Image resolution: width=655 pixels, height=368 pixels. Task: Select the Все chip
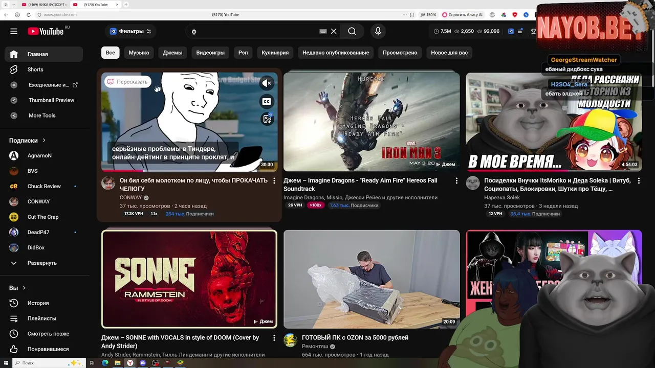pos(111,53)
